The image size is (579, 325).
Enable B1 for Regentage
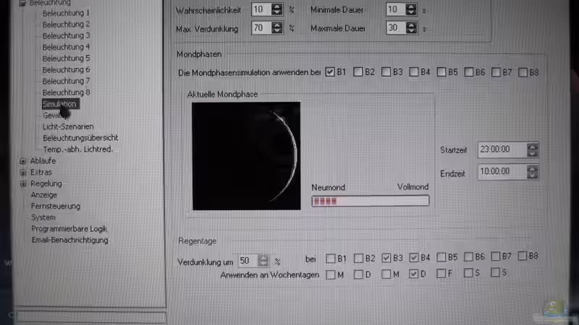coord(331,259)
